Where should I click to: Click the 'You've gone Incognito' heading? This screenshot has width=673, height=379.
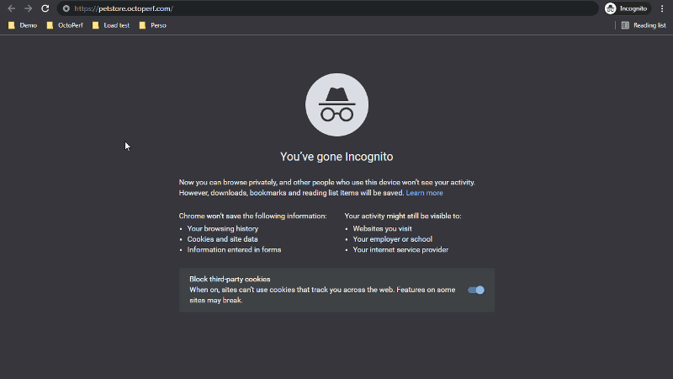point(336,157)
